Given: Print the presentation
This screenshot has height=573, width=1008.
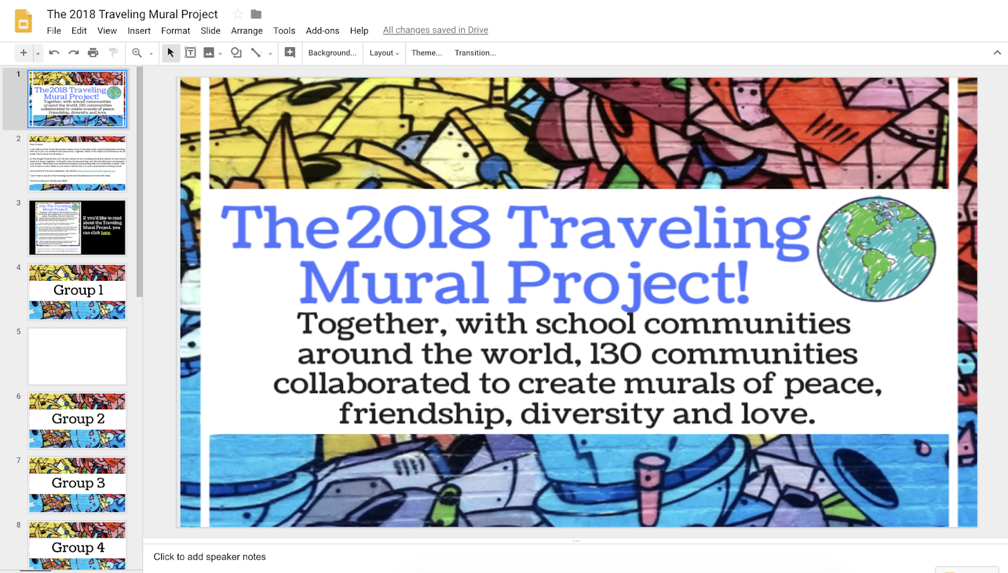Looking at the screenshot, I should [93, 53].
